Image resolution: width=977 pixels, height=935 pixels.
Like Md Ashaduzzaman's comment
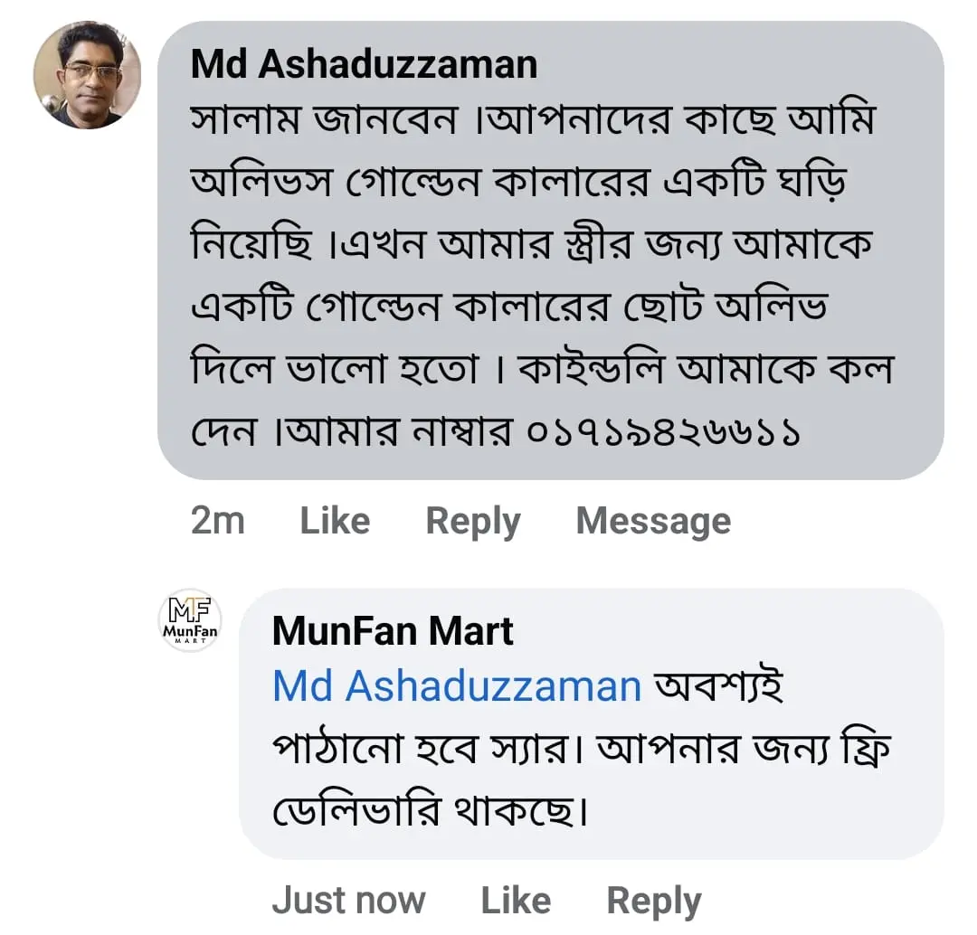(x=335, y=521)
